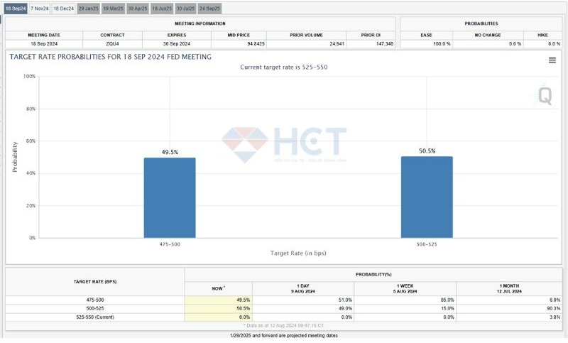
Task: Open the chart hamburger menu icon
Action: coord(552,60)
